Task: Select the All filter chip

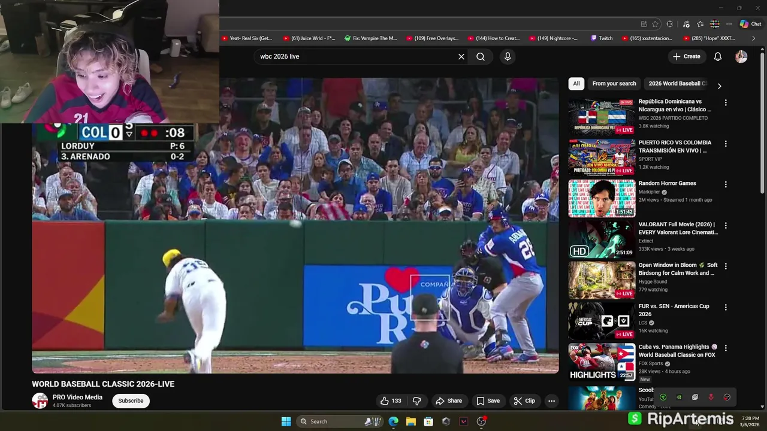Action: click(x=576, y=83)
